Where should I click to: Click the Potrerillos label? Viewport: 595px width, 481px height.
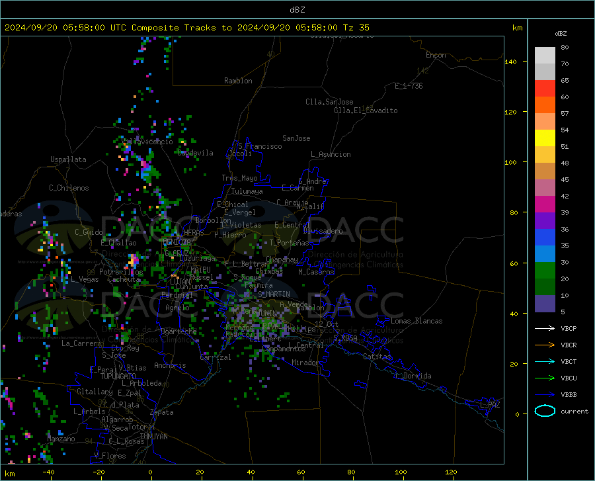(x=121, y=272)
